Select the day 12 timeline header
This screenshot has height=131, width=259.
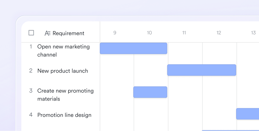pyautogui.click(x=219, y=33)
